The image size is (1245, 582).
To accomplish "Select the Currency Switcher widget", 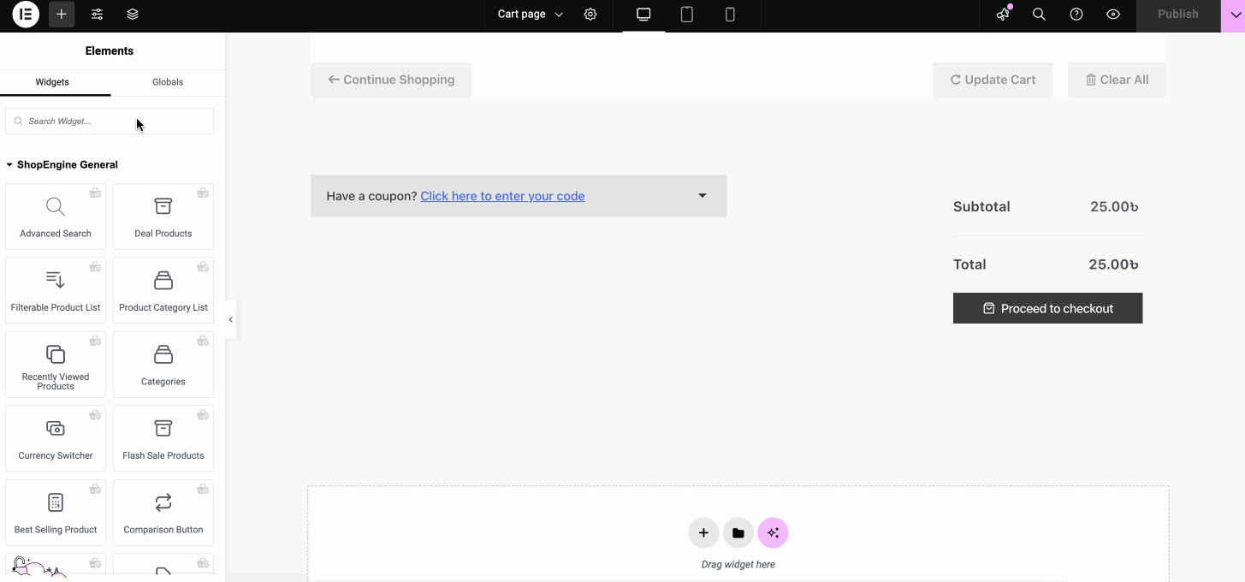I will point(56,438).
